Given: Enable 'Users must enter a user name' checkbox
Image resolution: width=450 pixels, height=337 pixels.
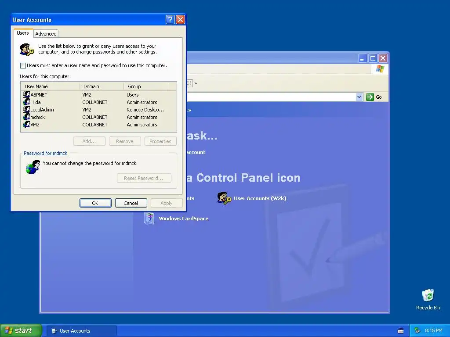Looking at the screenshot, I should point(23,66).
